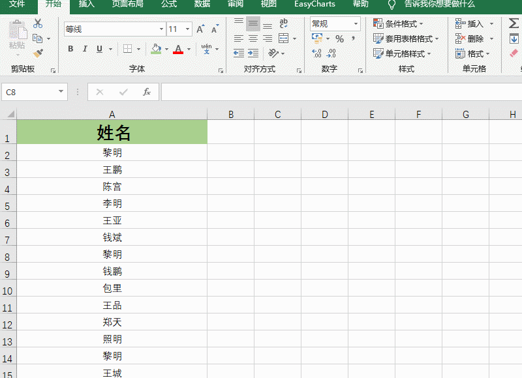
Task: Toggle underline formatting
Action: [x=99, y=49]
